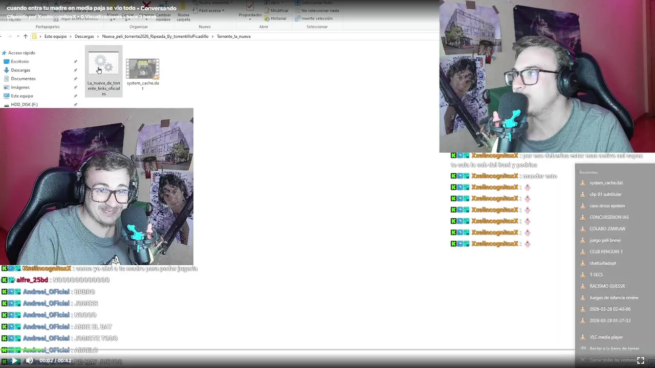Open Descargas in the sidebar
Viewport: 655px width, 368px height.
click(x=20, y=70)
